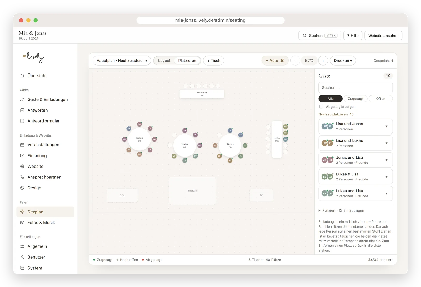421x287 pixels.
Task: Add a new table with + Tisch
Action: pos(214,61)
